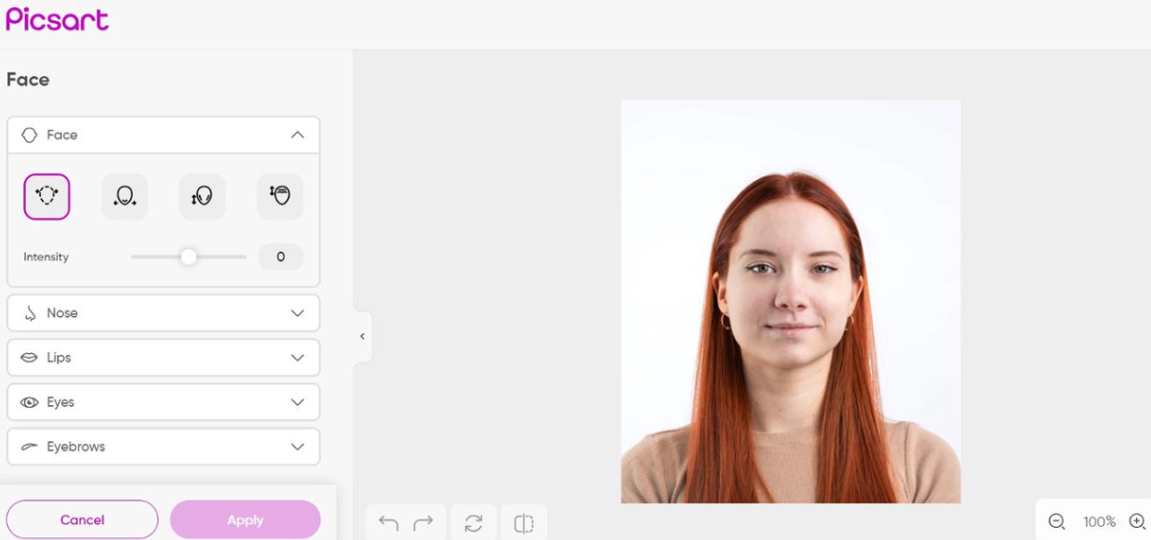Click the Cancel button
The height and width of the screenshot is (540, 1151).
click(x=83, y=520)
